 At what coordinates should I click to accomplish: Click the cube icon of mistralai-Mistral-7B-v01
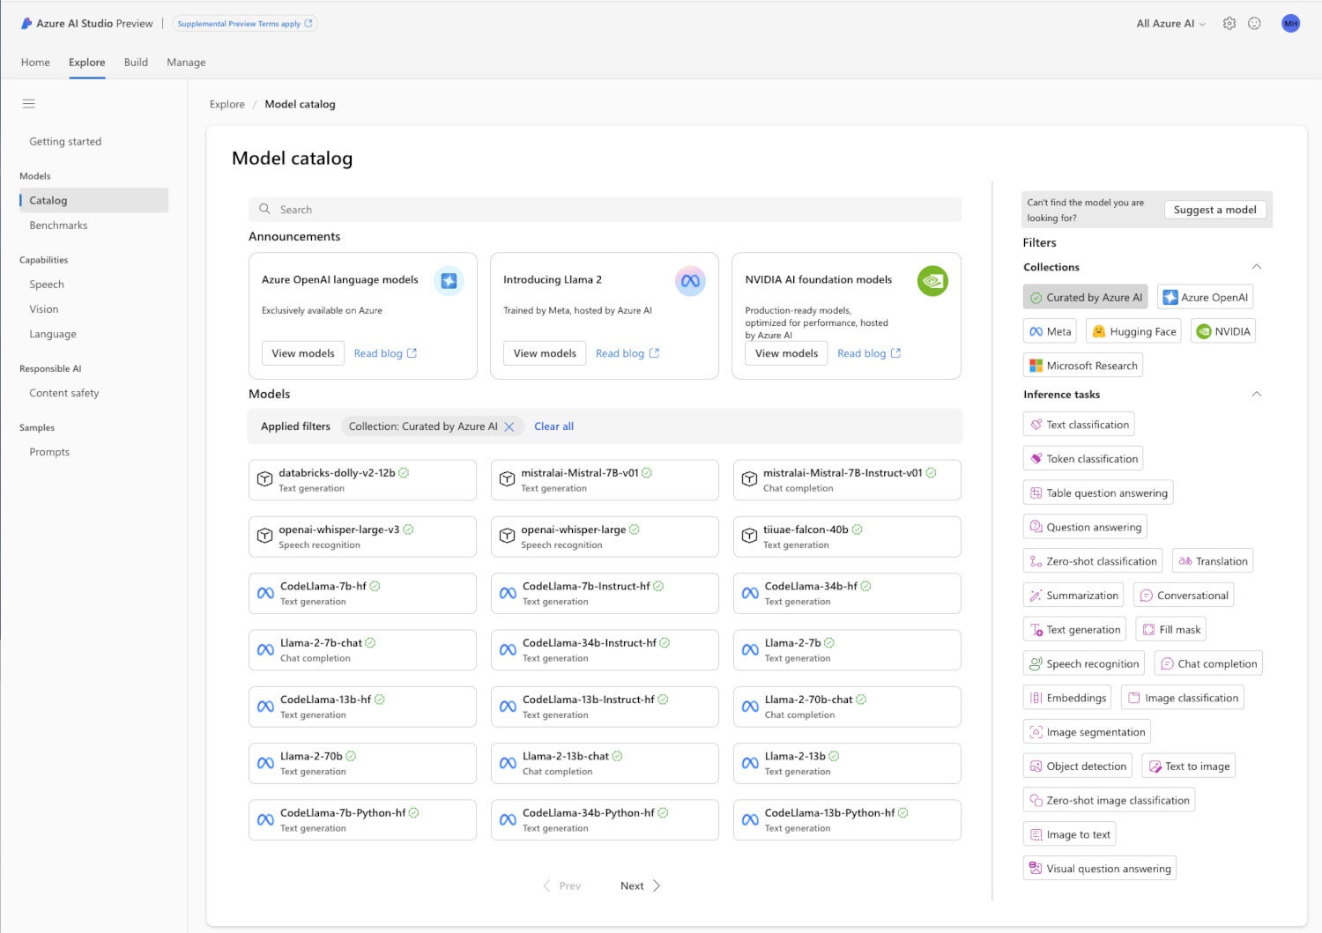(507, 479)
